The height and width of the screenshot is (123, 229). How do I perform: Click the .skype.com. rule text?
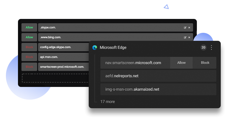click(x=48, y=27)
